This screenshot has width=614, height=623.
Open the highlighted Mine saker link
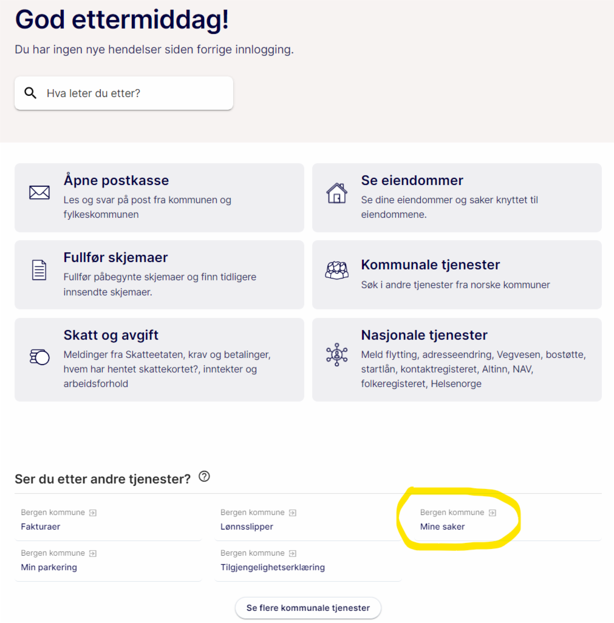point(442,527)
